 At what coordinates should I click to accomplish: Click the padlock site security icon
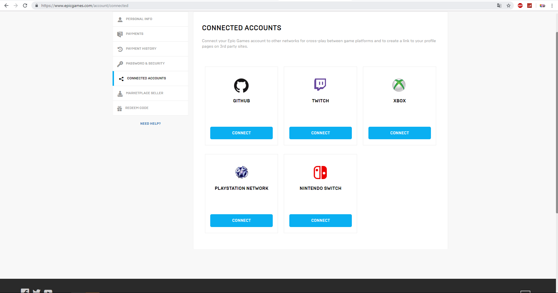pos(37,6)
